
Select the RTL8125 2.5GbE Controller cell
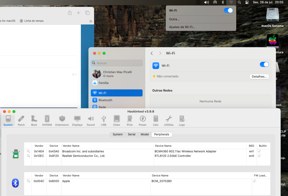click(x=173, y=156)
